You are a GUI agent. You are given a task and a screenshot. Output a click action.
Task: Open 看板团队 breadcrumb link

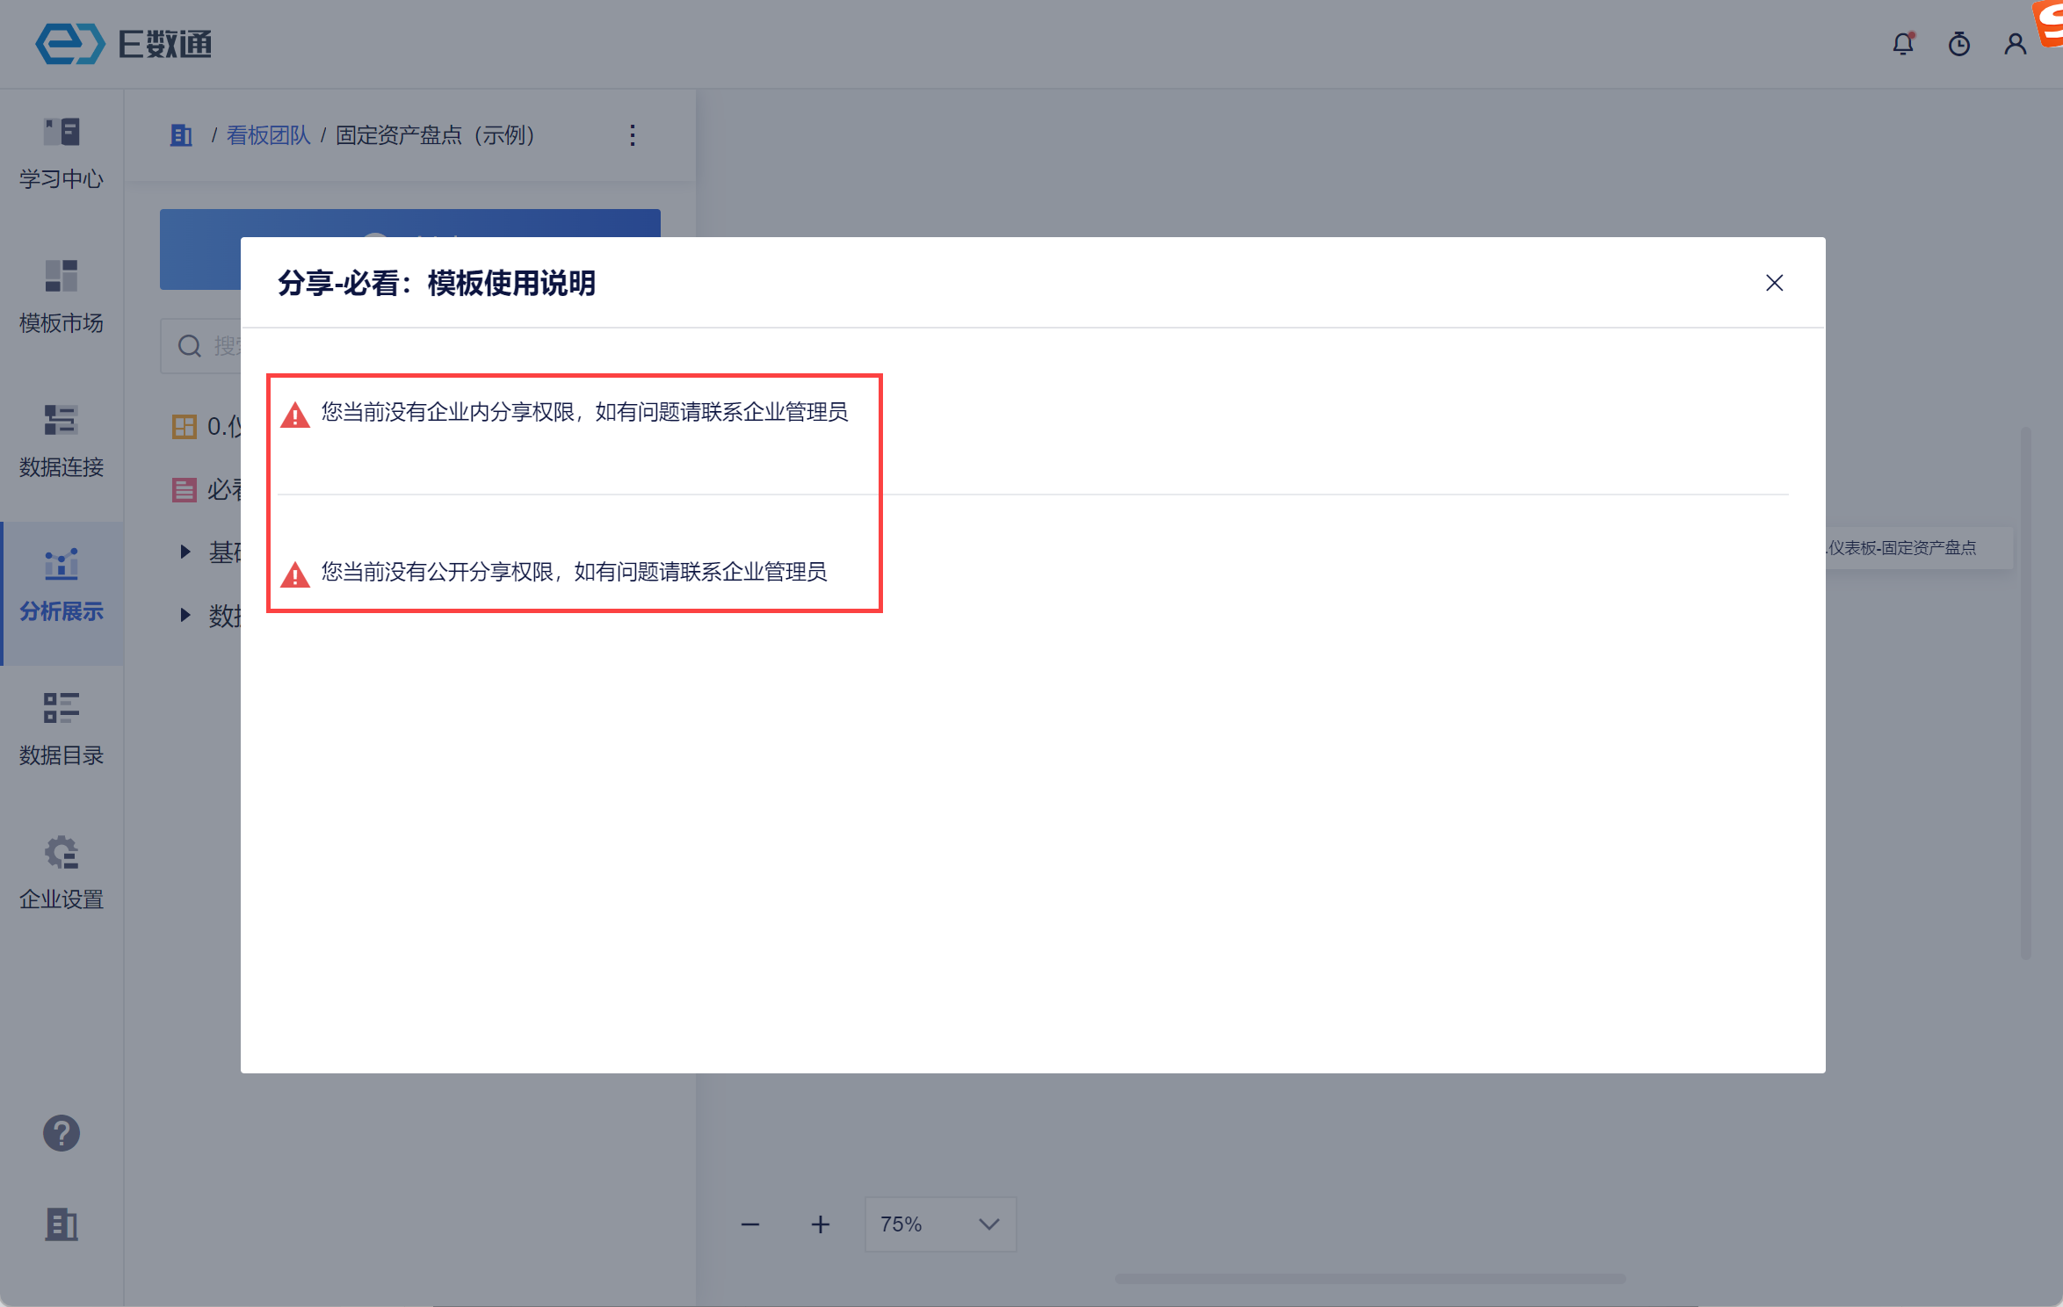(268, 135)
